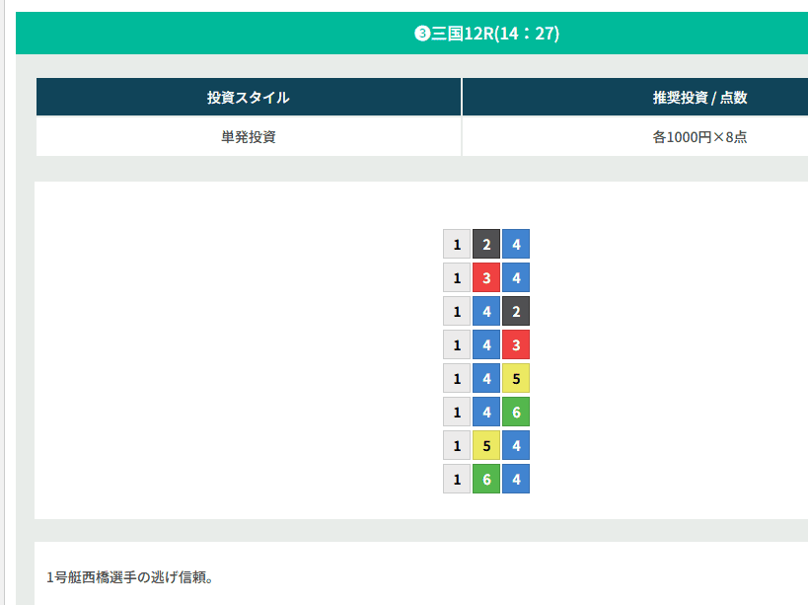Click the green 6 box in the 1-6-4 row
Screen dimensions: 808x605
(486, 479)
